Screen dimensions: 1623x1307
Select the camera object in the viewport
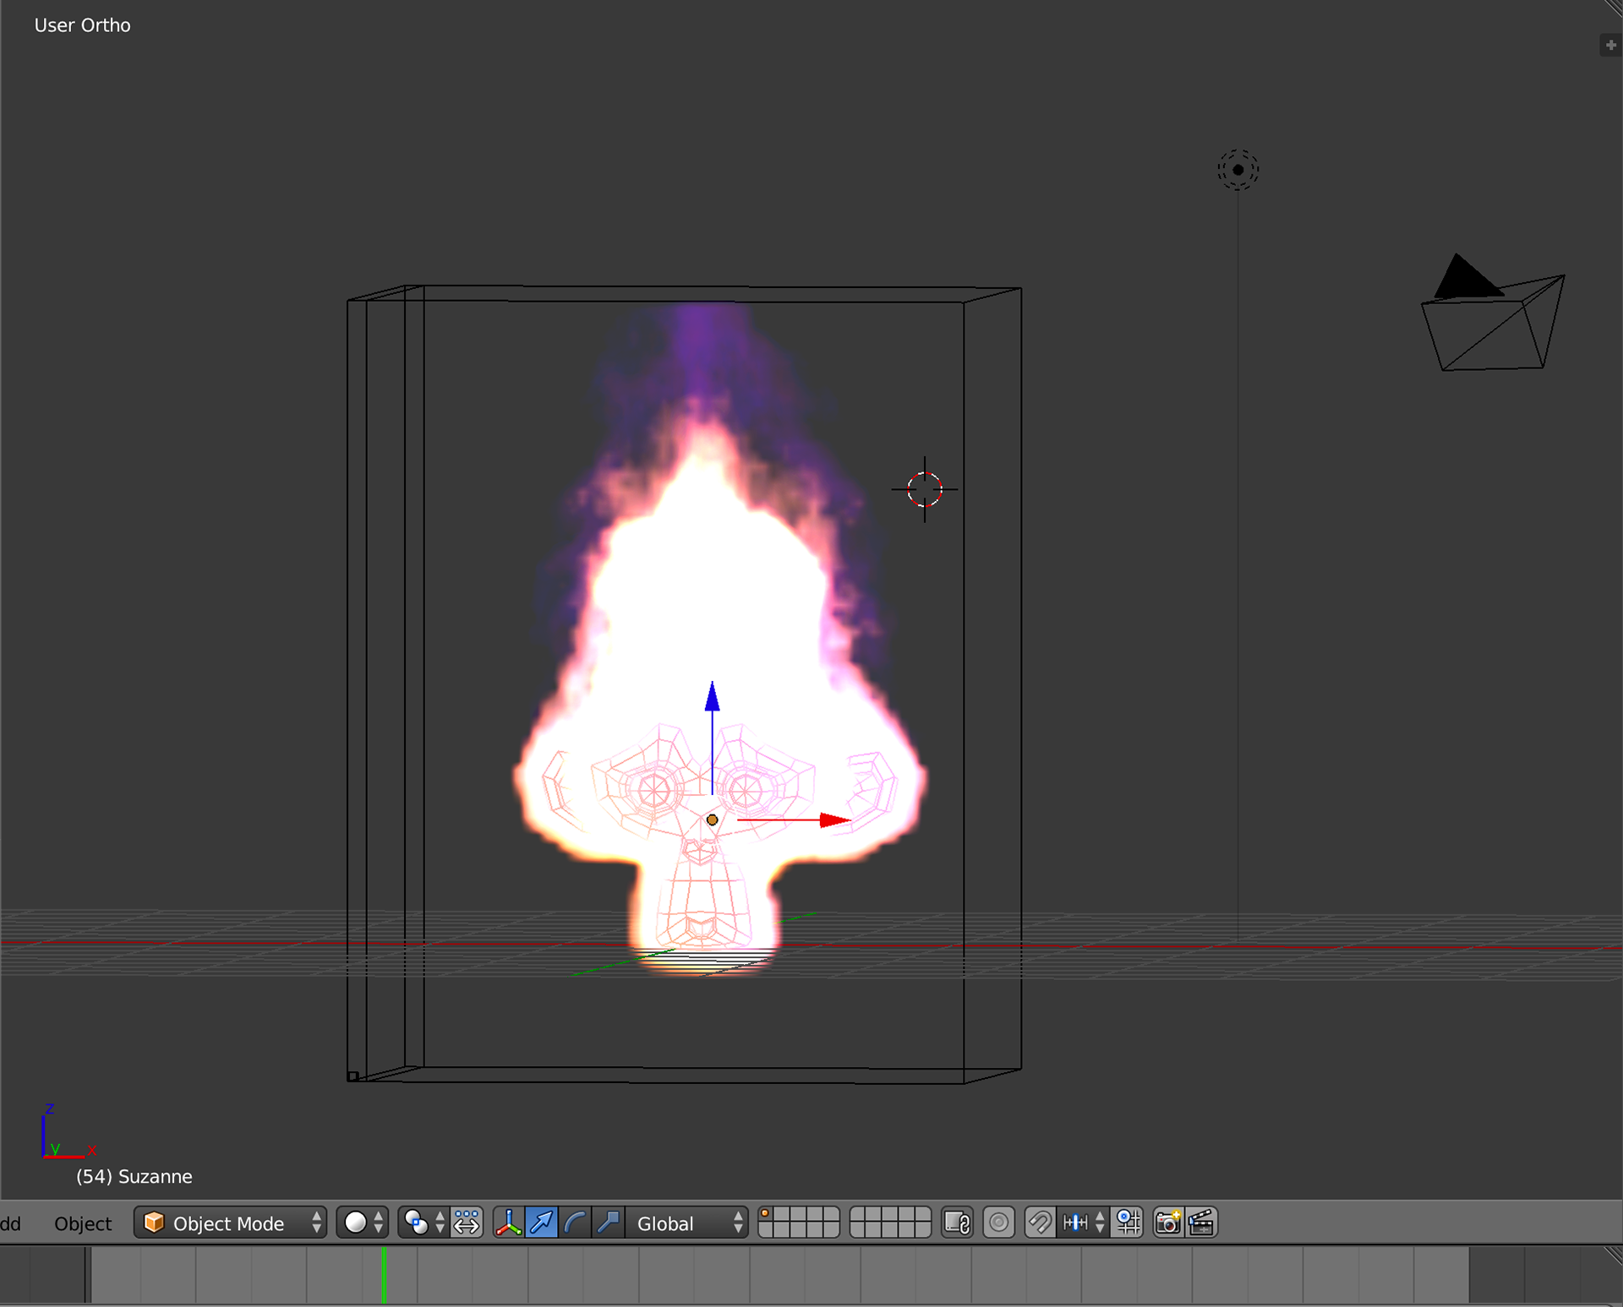coord(1493,313)
